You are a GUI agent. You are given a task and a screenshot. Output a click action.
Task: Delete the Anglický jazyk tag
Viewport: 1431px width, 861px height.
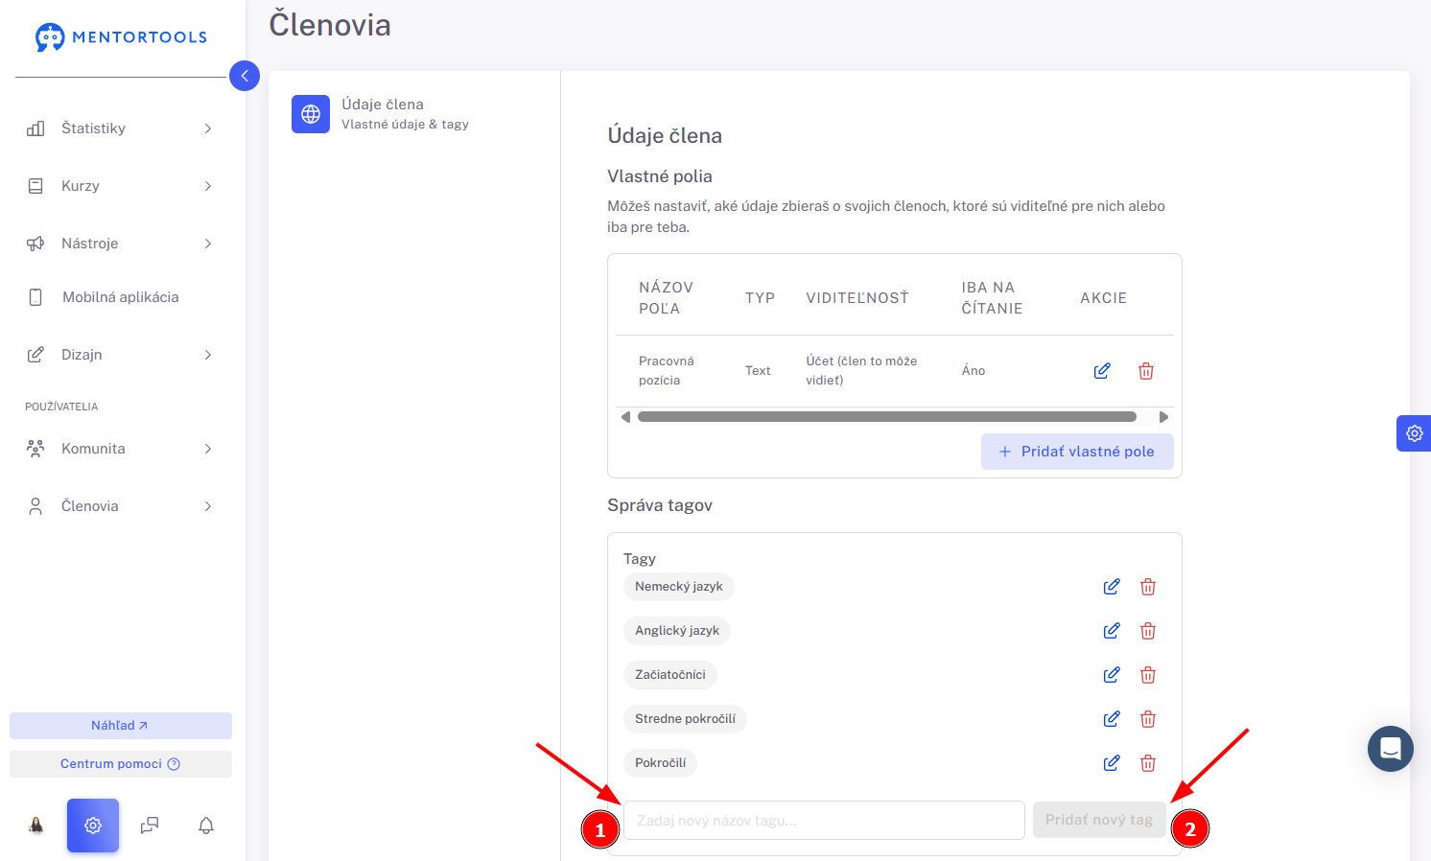pos(1148,631)
